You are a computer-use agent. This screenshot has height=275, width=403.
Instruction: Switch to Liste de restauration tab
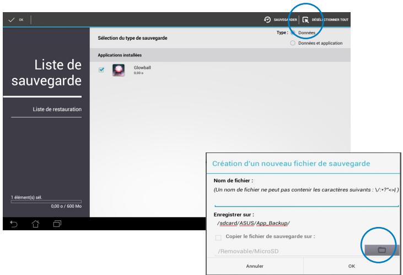click(x=57, y=109)
